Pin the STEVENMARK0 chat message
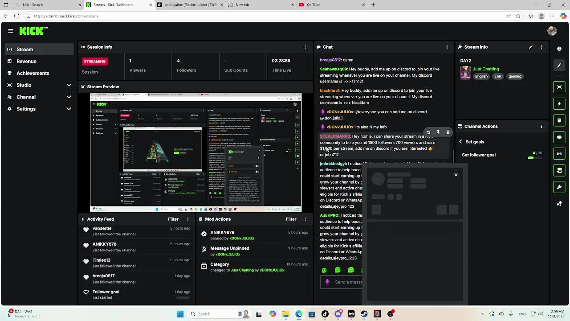The width and height of the screenshot is (570, 321). pyautogui.click(x=438, y=132)
